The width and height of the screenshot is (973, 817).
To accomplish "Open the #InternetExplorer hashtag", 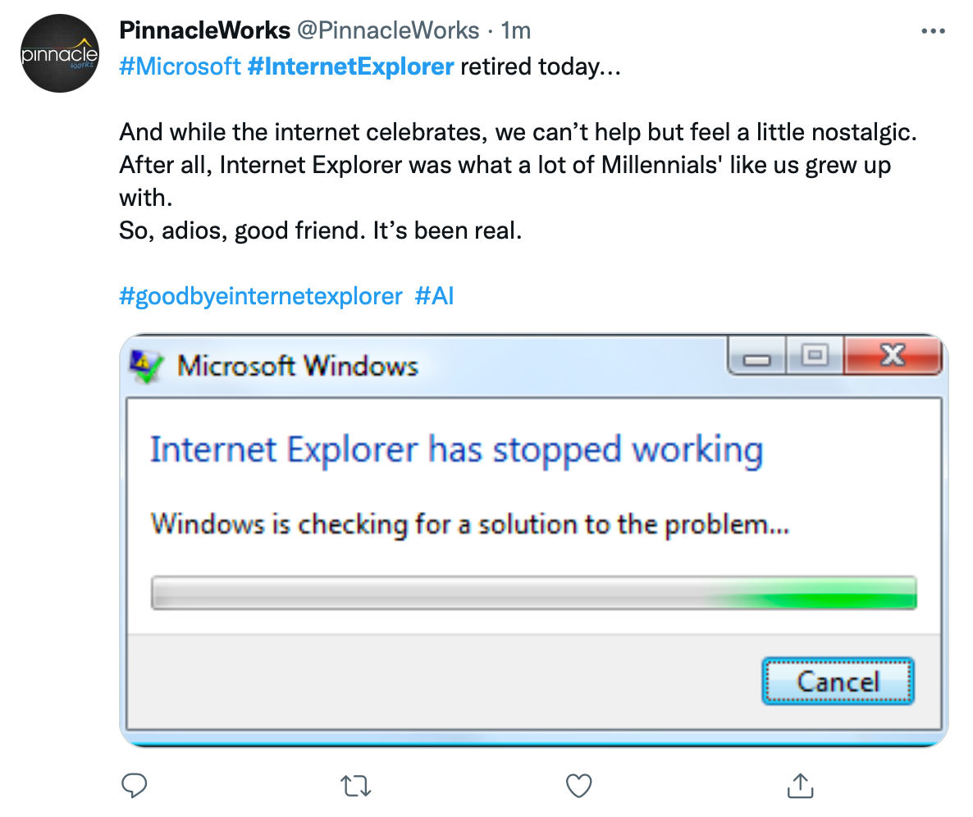I will (350, 66).
